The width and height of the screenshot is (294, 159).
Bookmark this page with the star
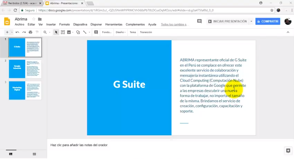[272, 10]
